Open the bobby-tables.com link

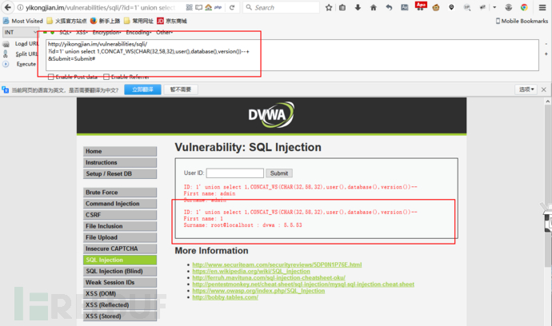click(226, 297)
